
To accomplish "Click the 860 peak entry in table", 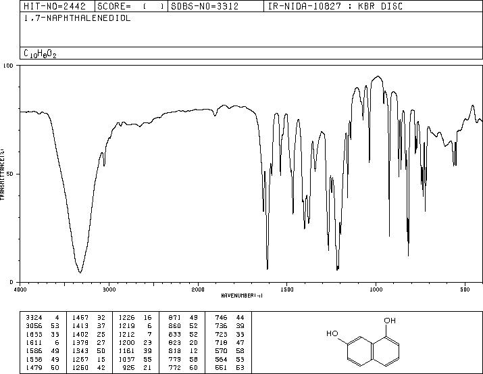I will (x=183, y=326).
